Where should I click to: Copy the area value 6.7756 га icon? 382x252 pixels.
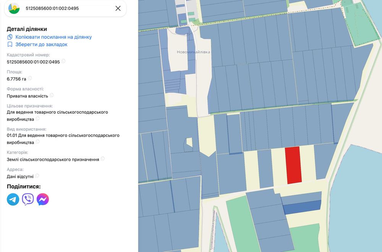coord(30,78)
